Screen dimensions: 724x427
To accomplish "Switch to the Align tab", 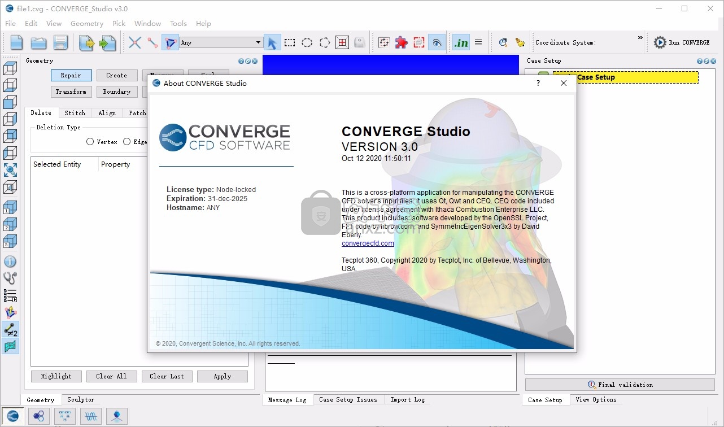I will pyautogui.click(x=107, y=113).
